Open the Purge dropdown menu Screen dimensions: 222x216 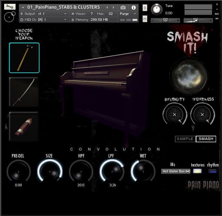(128, 14)
